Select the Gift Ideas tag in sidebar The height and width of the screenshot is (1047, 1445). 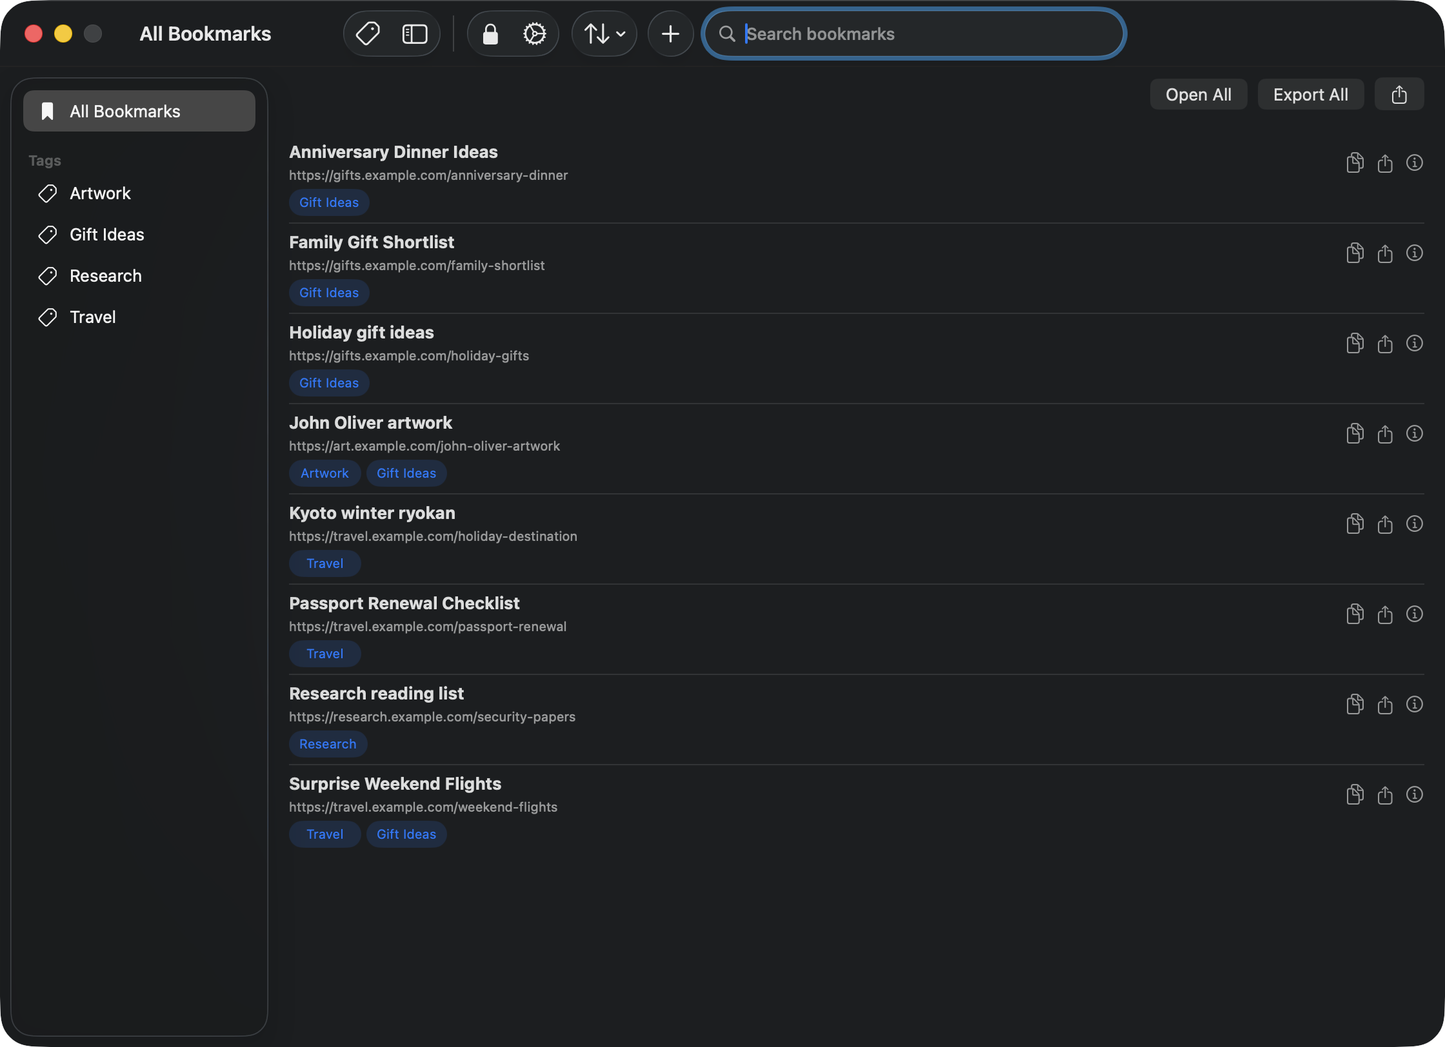tap(139, 235)
